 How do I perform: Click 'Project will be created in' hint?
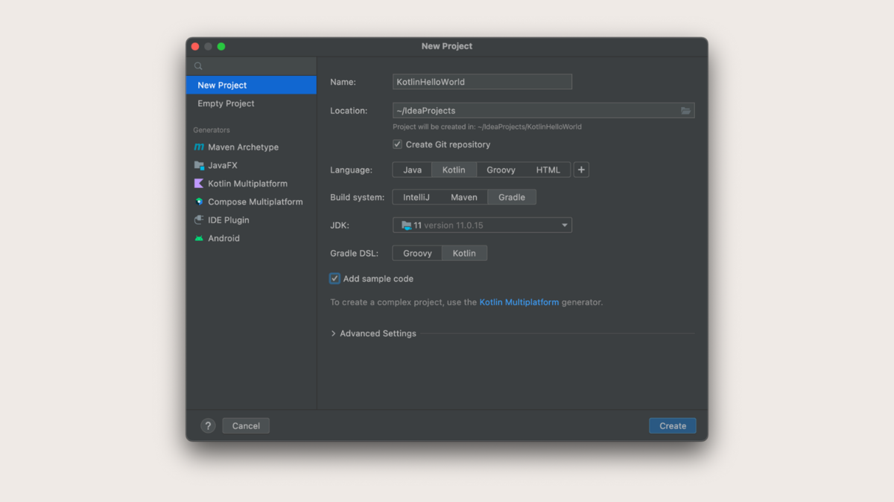[487, 126]
